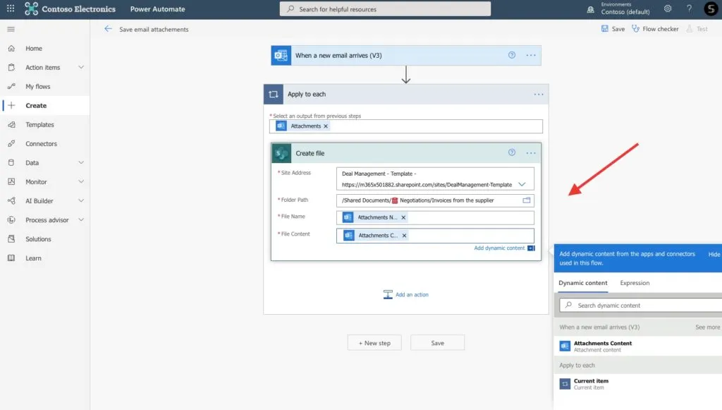Remove the Attachments Name token
722x410 pixels.
coord(403,217)
